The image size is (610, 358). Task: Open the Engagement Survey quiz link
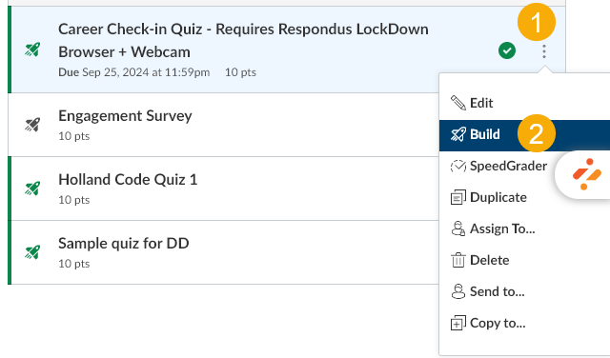coord(125,116)
